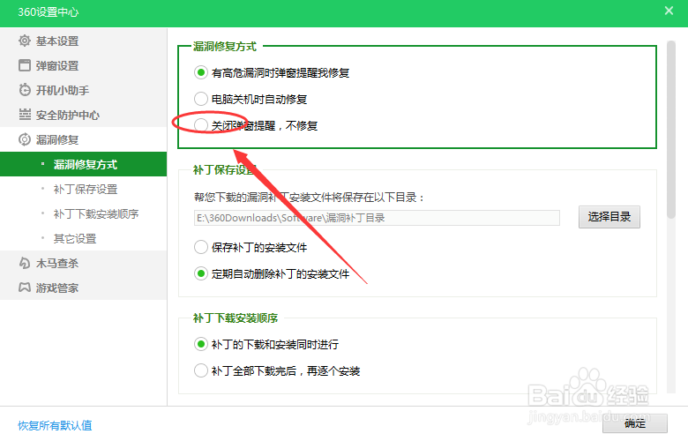Confirm settings with 确定 button

tap(635, 423)
